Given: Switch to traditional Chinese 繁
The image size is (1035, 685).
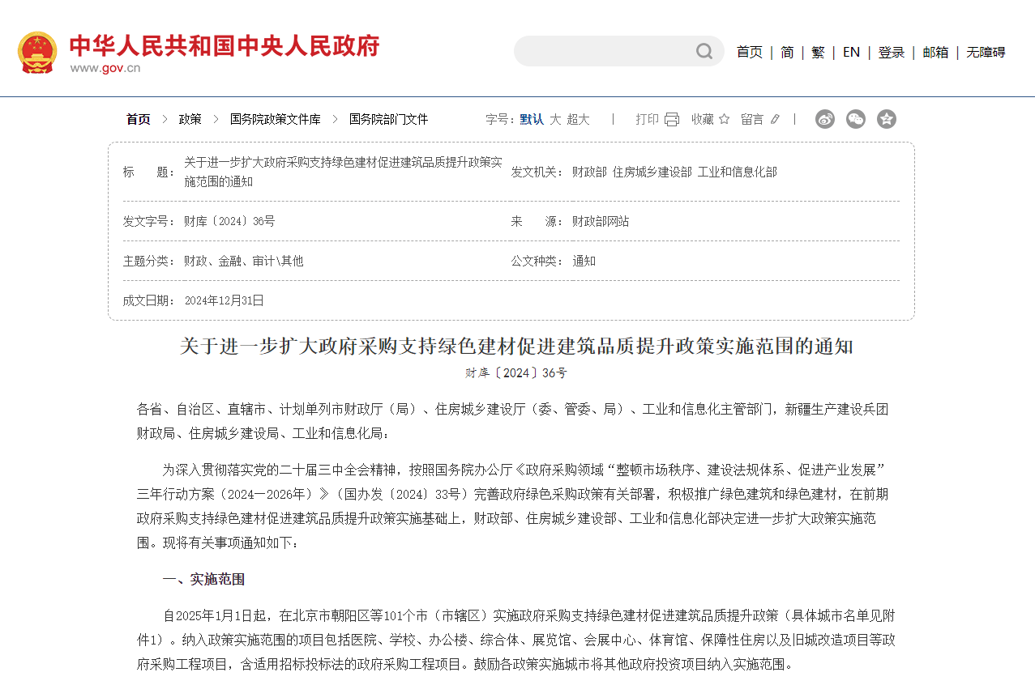Looking at the screenshot, I should click(x=818, y=52).
